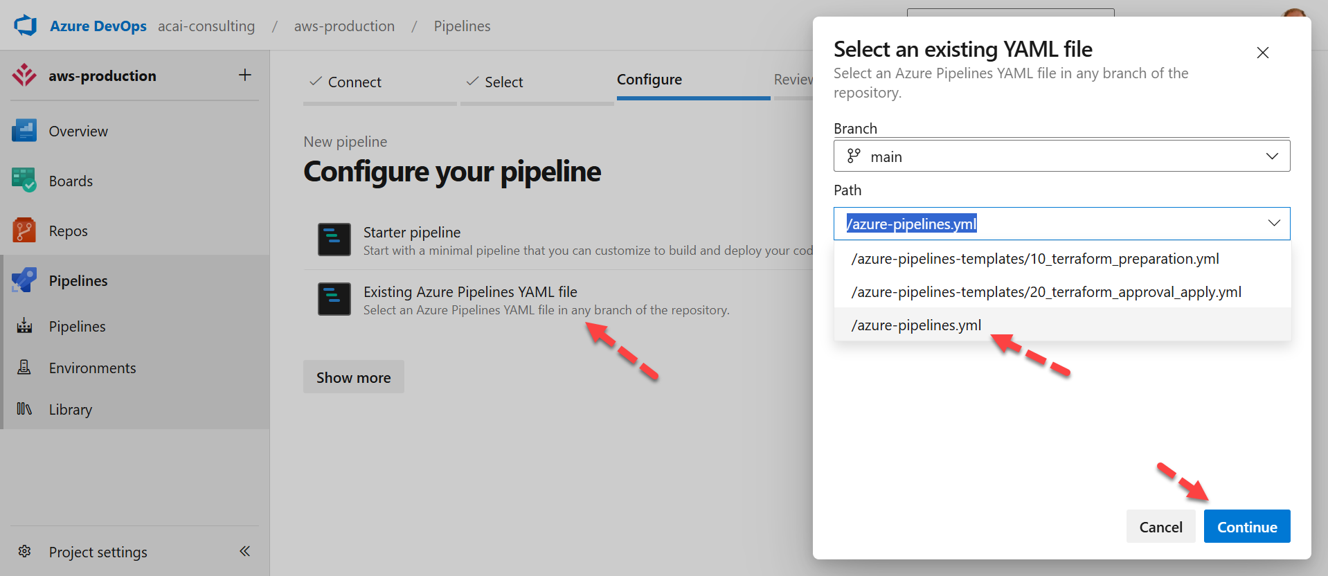The image size is (1328, 576).
Task: Click the Show more button
Action: tap(354, 377)
